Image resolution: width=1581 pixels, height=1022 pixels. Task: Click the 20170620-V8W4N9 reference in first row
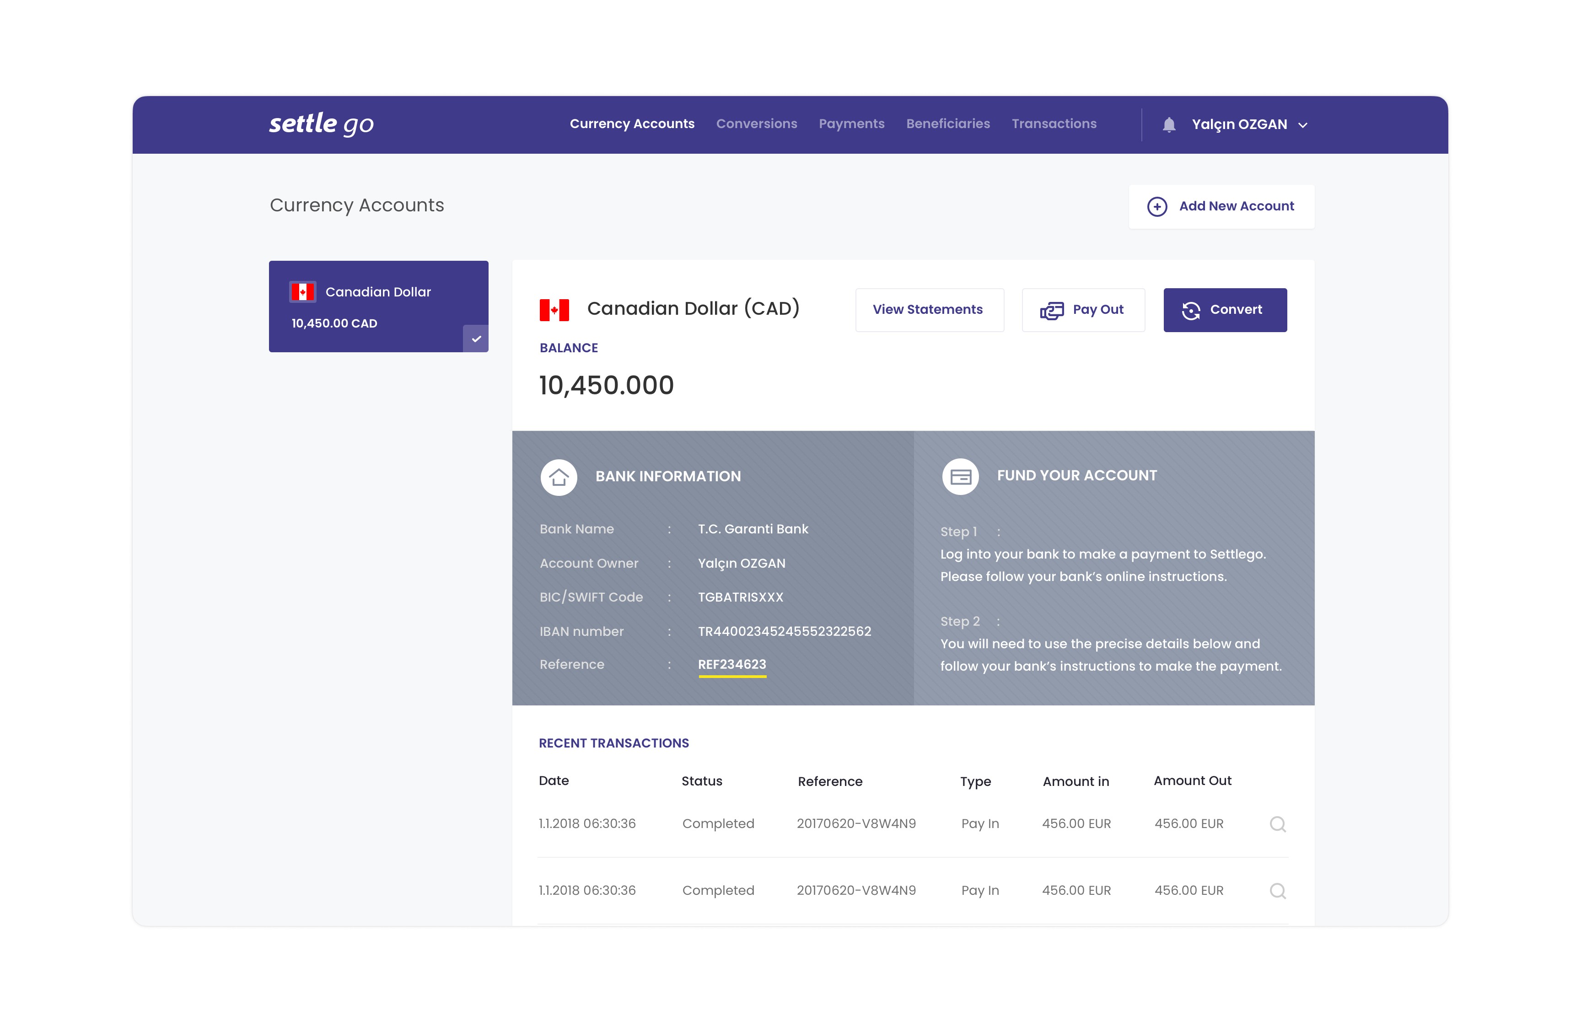[856, 823]
